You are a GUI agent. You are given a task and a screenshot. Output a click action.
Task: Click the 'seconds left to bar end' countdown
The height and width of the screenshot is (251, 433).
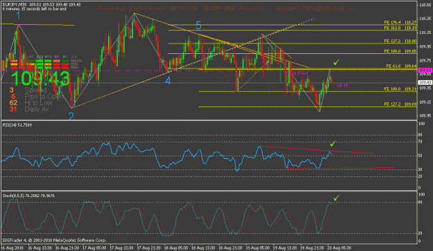pos(34,9)
